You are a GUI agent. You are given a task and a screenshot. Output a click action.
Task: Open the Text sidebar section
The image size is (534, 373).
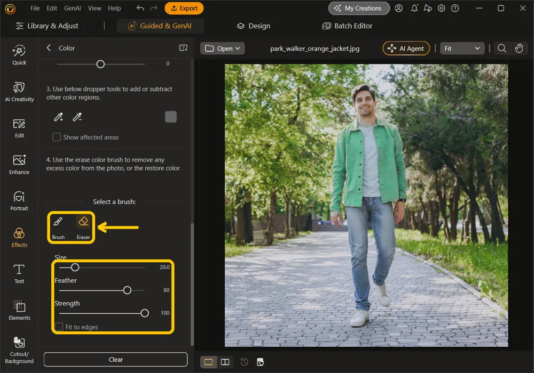pyautogui.click(x=19, y=274)
